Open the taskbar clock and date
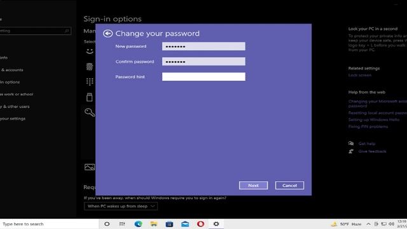 (x=402, y=224)
